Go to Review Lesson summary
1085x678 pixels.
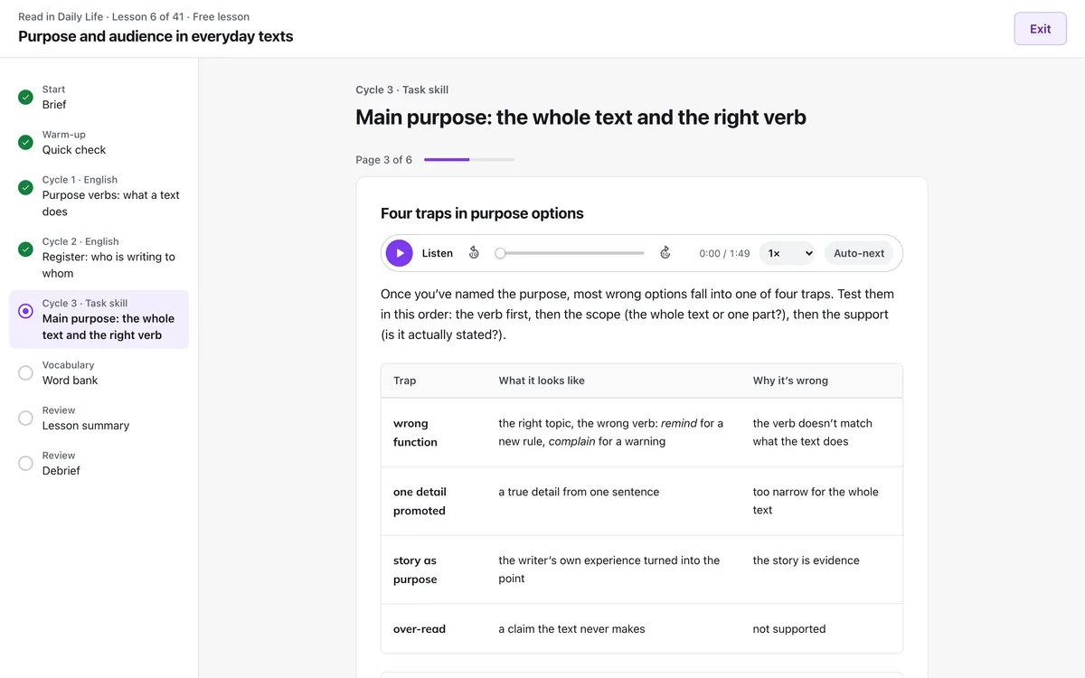coord(99,418)
